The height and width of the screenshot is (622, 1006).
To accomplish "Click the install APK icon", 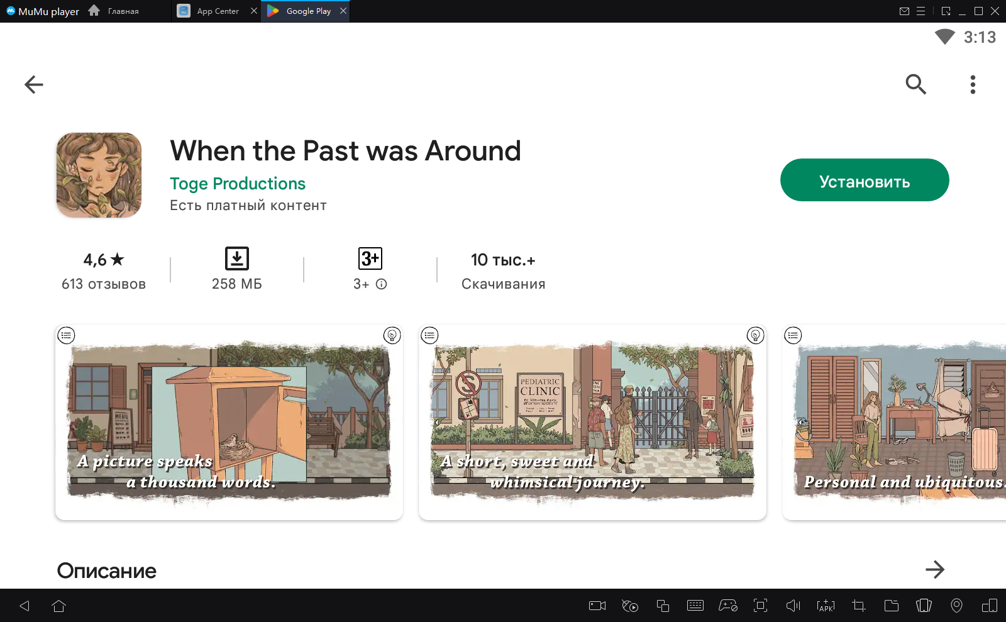I will pyautogui.click(x=826, y=606).
